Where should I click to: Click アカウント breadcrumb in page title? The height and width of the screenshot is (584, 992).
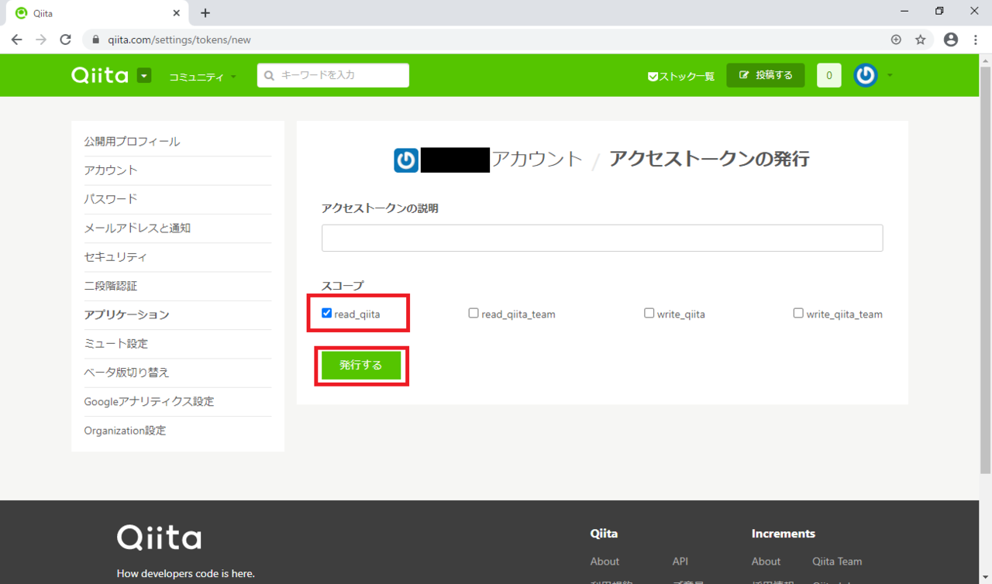536,160
